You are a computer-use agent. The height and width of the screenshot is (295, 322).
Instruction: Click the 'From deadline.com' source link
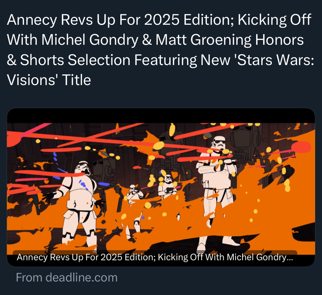pyautogui.click(x=67, y=278)
